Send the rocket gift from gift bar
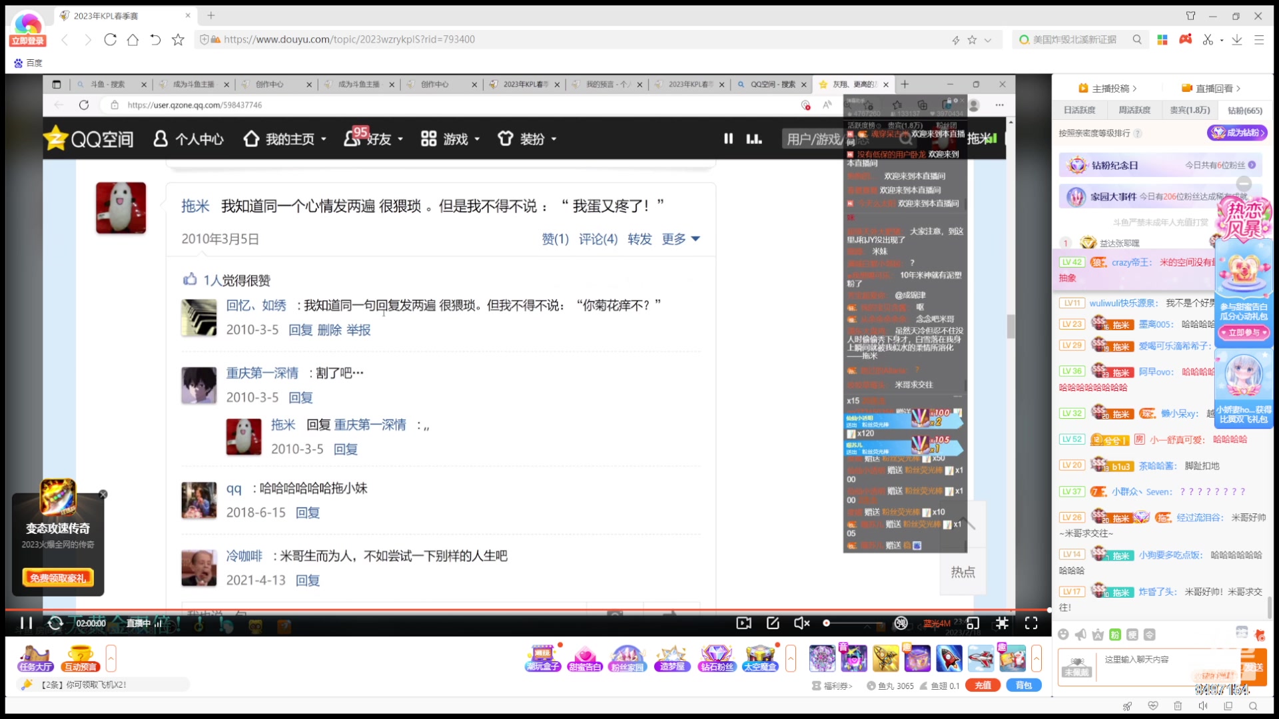Viewport: 1279px width, 719px height. click(x=949, y=658)
